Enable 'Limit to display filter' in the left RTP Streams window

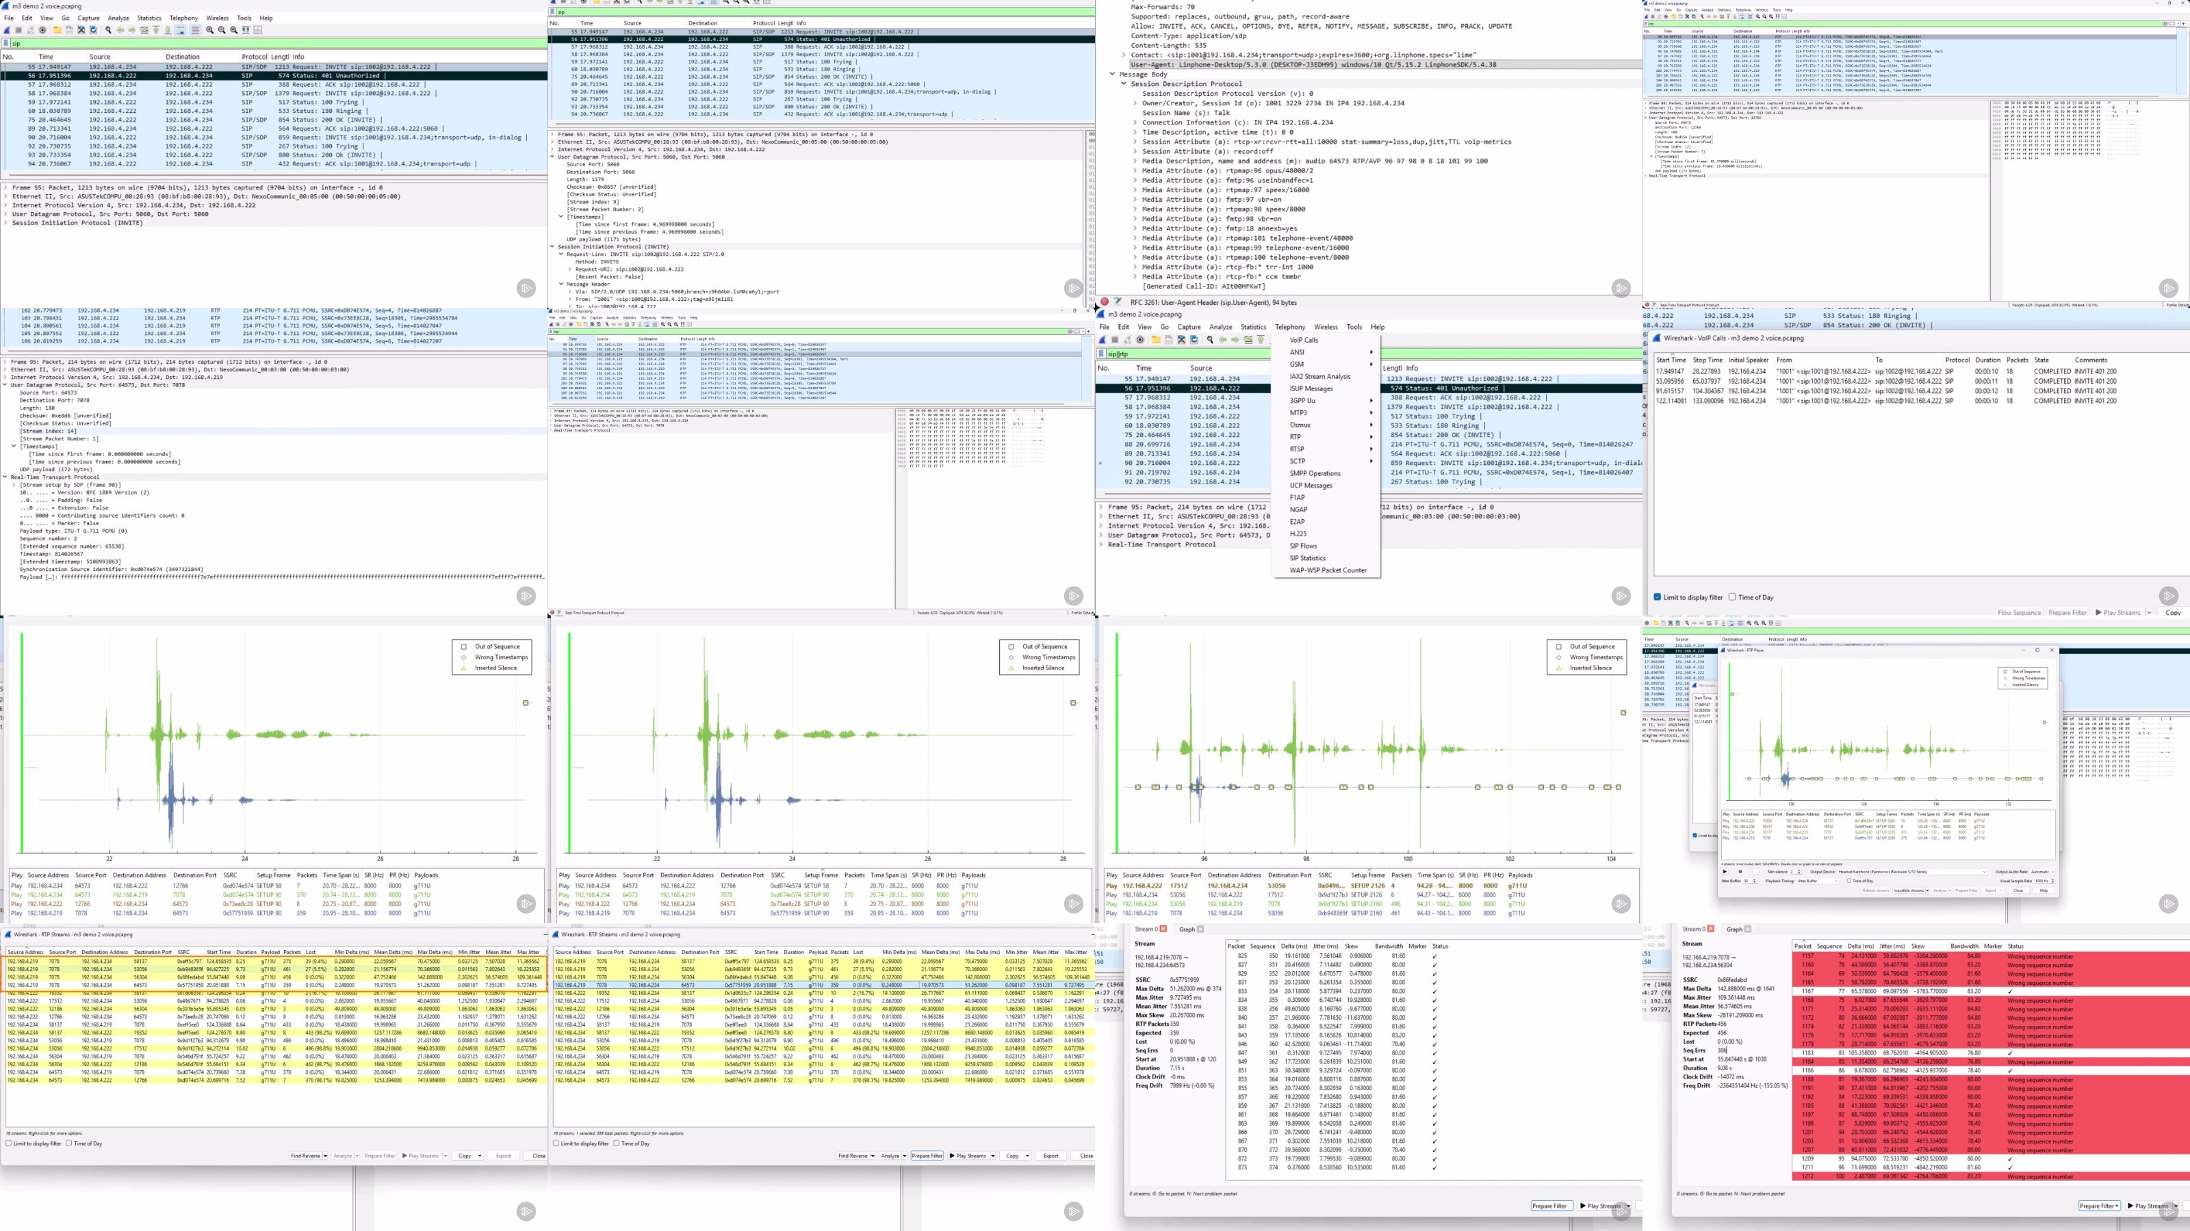8,1143
